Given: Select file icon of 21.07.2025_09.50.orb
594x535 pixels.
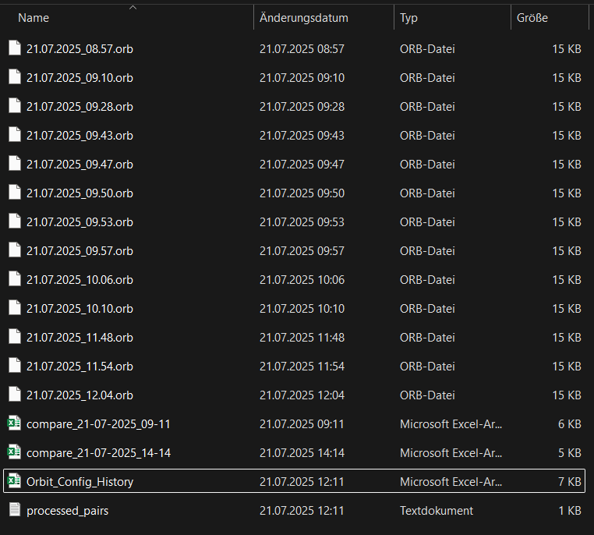Looking at the screenshot, I should tap(15, 192).
